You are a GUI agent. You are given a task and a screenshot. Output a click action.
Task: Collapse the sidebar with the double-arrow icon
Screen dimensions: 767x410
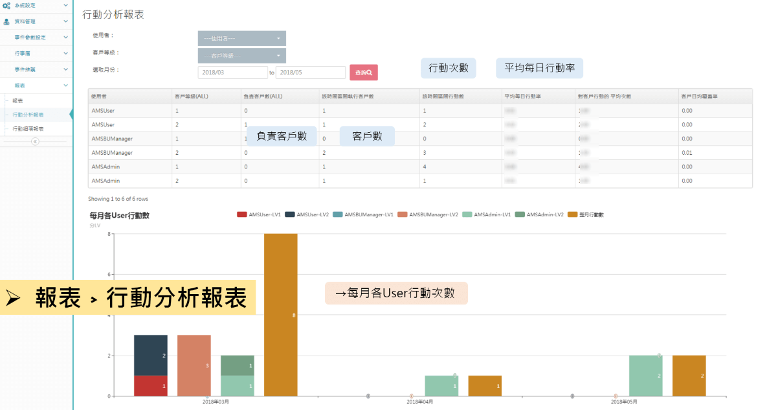point(35,141)
